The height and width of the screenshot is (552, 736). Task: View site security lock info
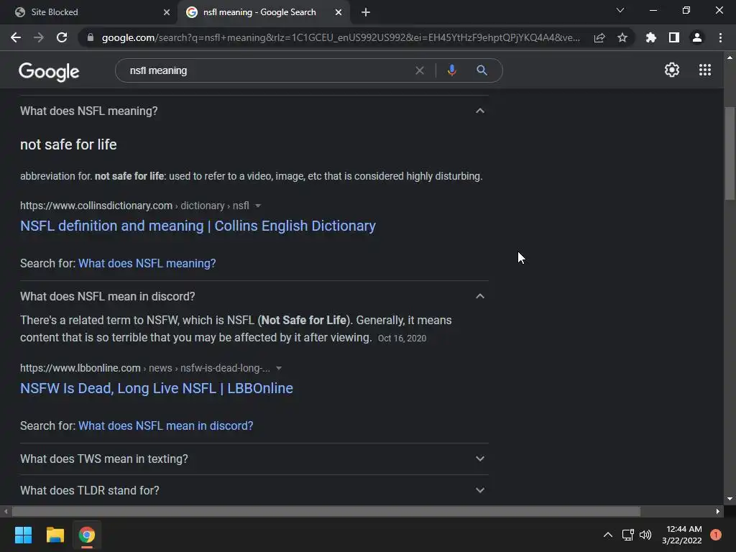pyautogui.click(x=91, y=37)
